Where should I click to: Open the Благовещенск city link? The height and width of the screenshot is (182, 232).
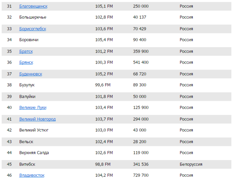(x=33, y=6)
